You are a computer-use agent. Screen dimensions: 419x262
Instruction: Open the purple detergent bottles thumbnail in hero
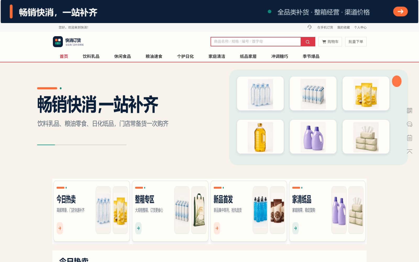pos(313,137)
